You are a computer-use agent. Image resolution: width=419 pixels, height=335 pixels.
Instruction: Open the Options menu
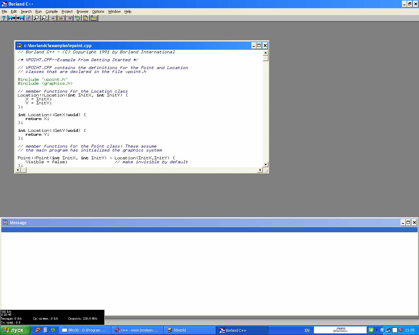click(x=98, y=11)
